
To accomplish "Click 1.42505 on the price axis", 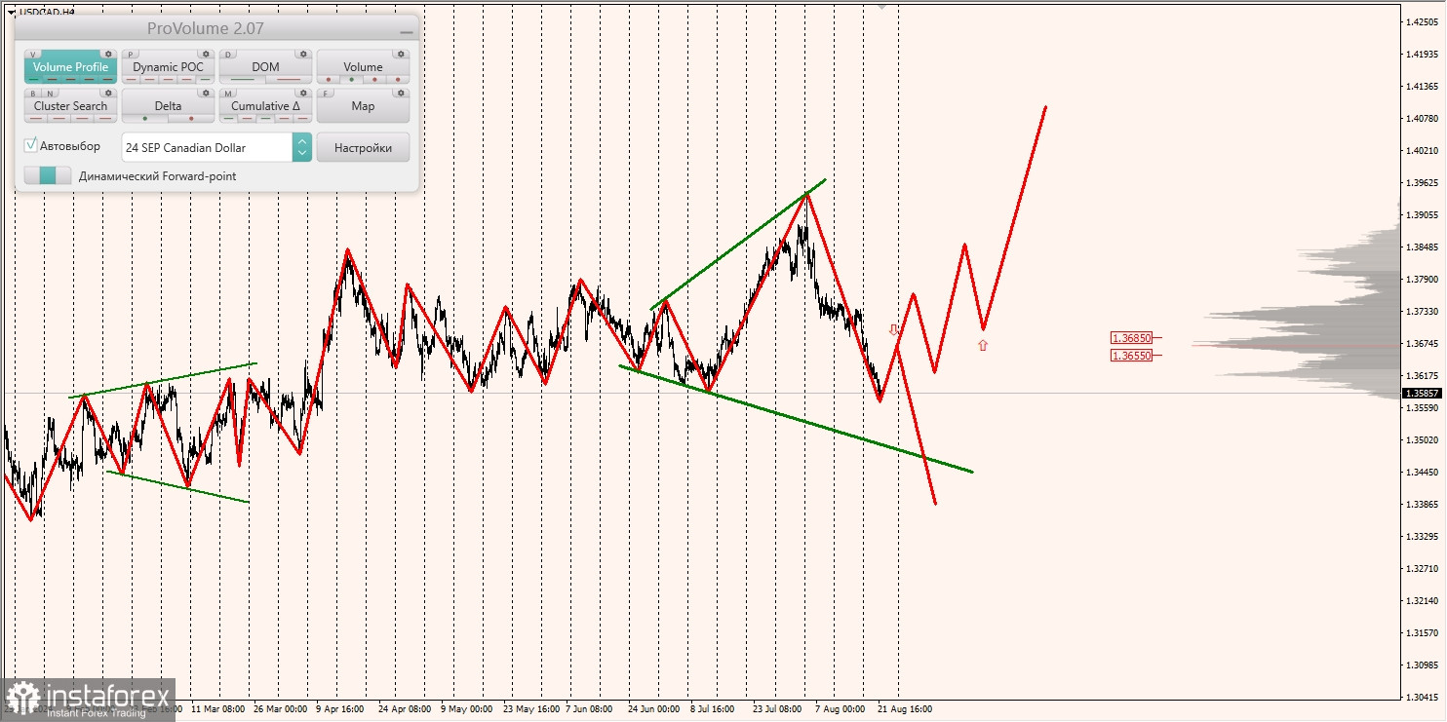I will [x=1423, y=22].
